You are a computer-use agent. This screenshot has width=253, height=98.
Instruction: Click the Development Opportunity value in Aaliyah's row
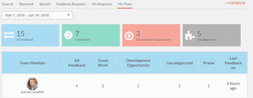coord(138,86)
